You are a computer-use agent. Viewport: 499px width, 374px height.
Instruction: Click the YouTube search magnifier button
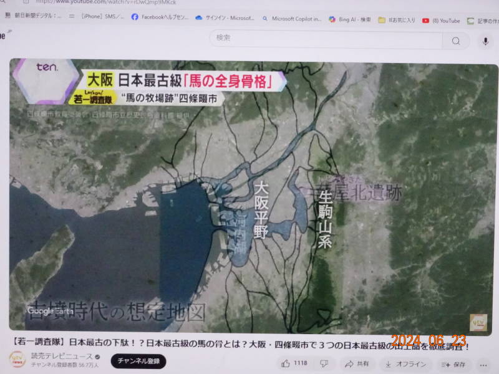click(456, 41)
